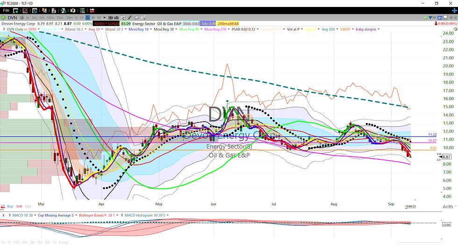Viewport: 458px width, 245px height.
Task: Click the green plus add indicator icon
Action: click(x=3, y=17)
